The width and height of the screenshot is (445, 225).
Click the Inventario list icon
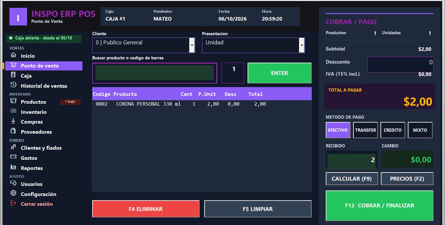tap(13, 111)
